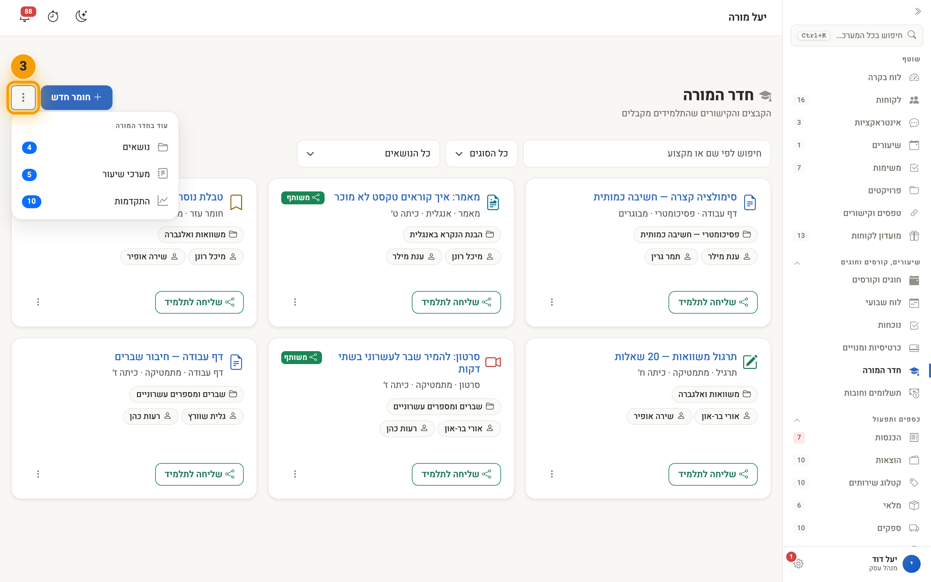Screen dimensions: 931x582
Task: Open more options on סימולציה קצרה card
Action: point(552,302)
